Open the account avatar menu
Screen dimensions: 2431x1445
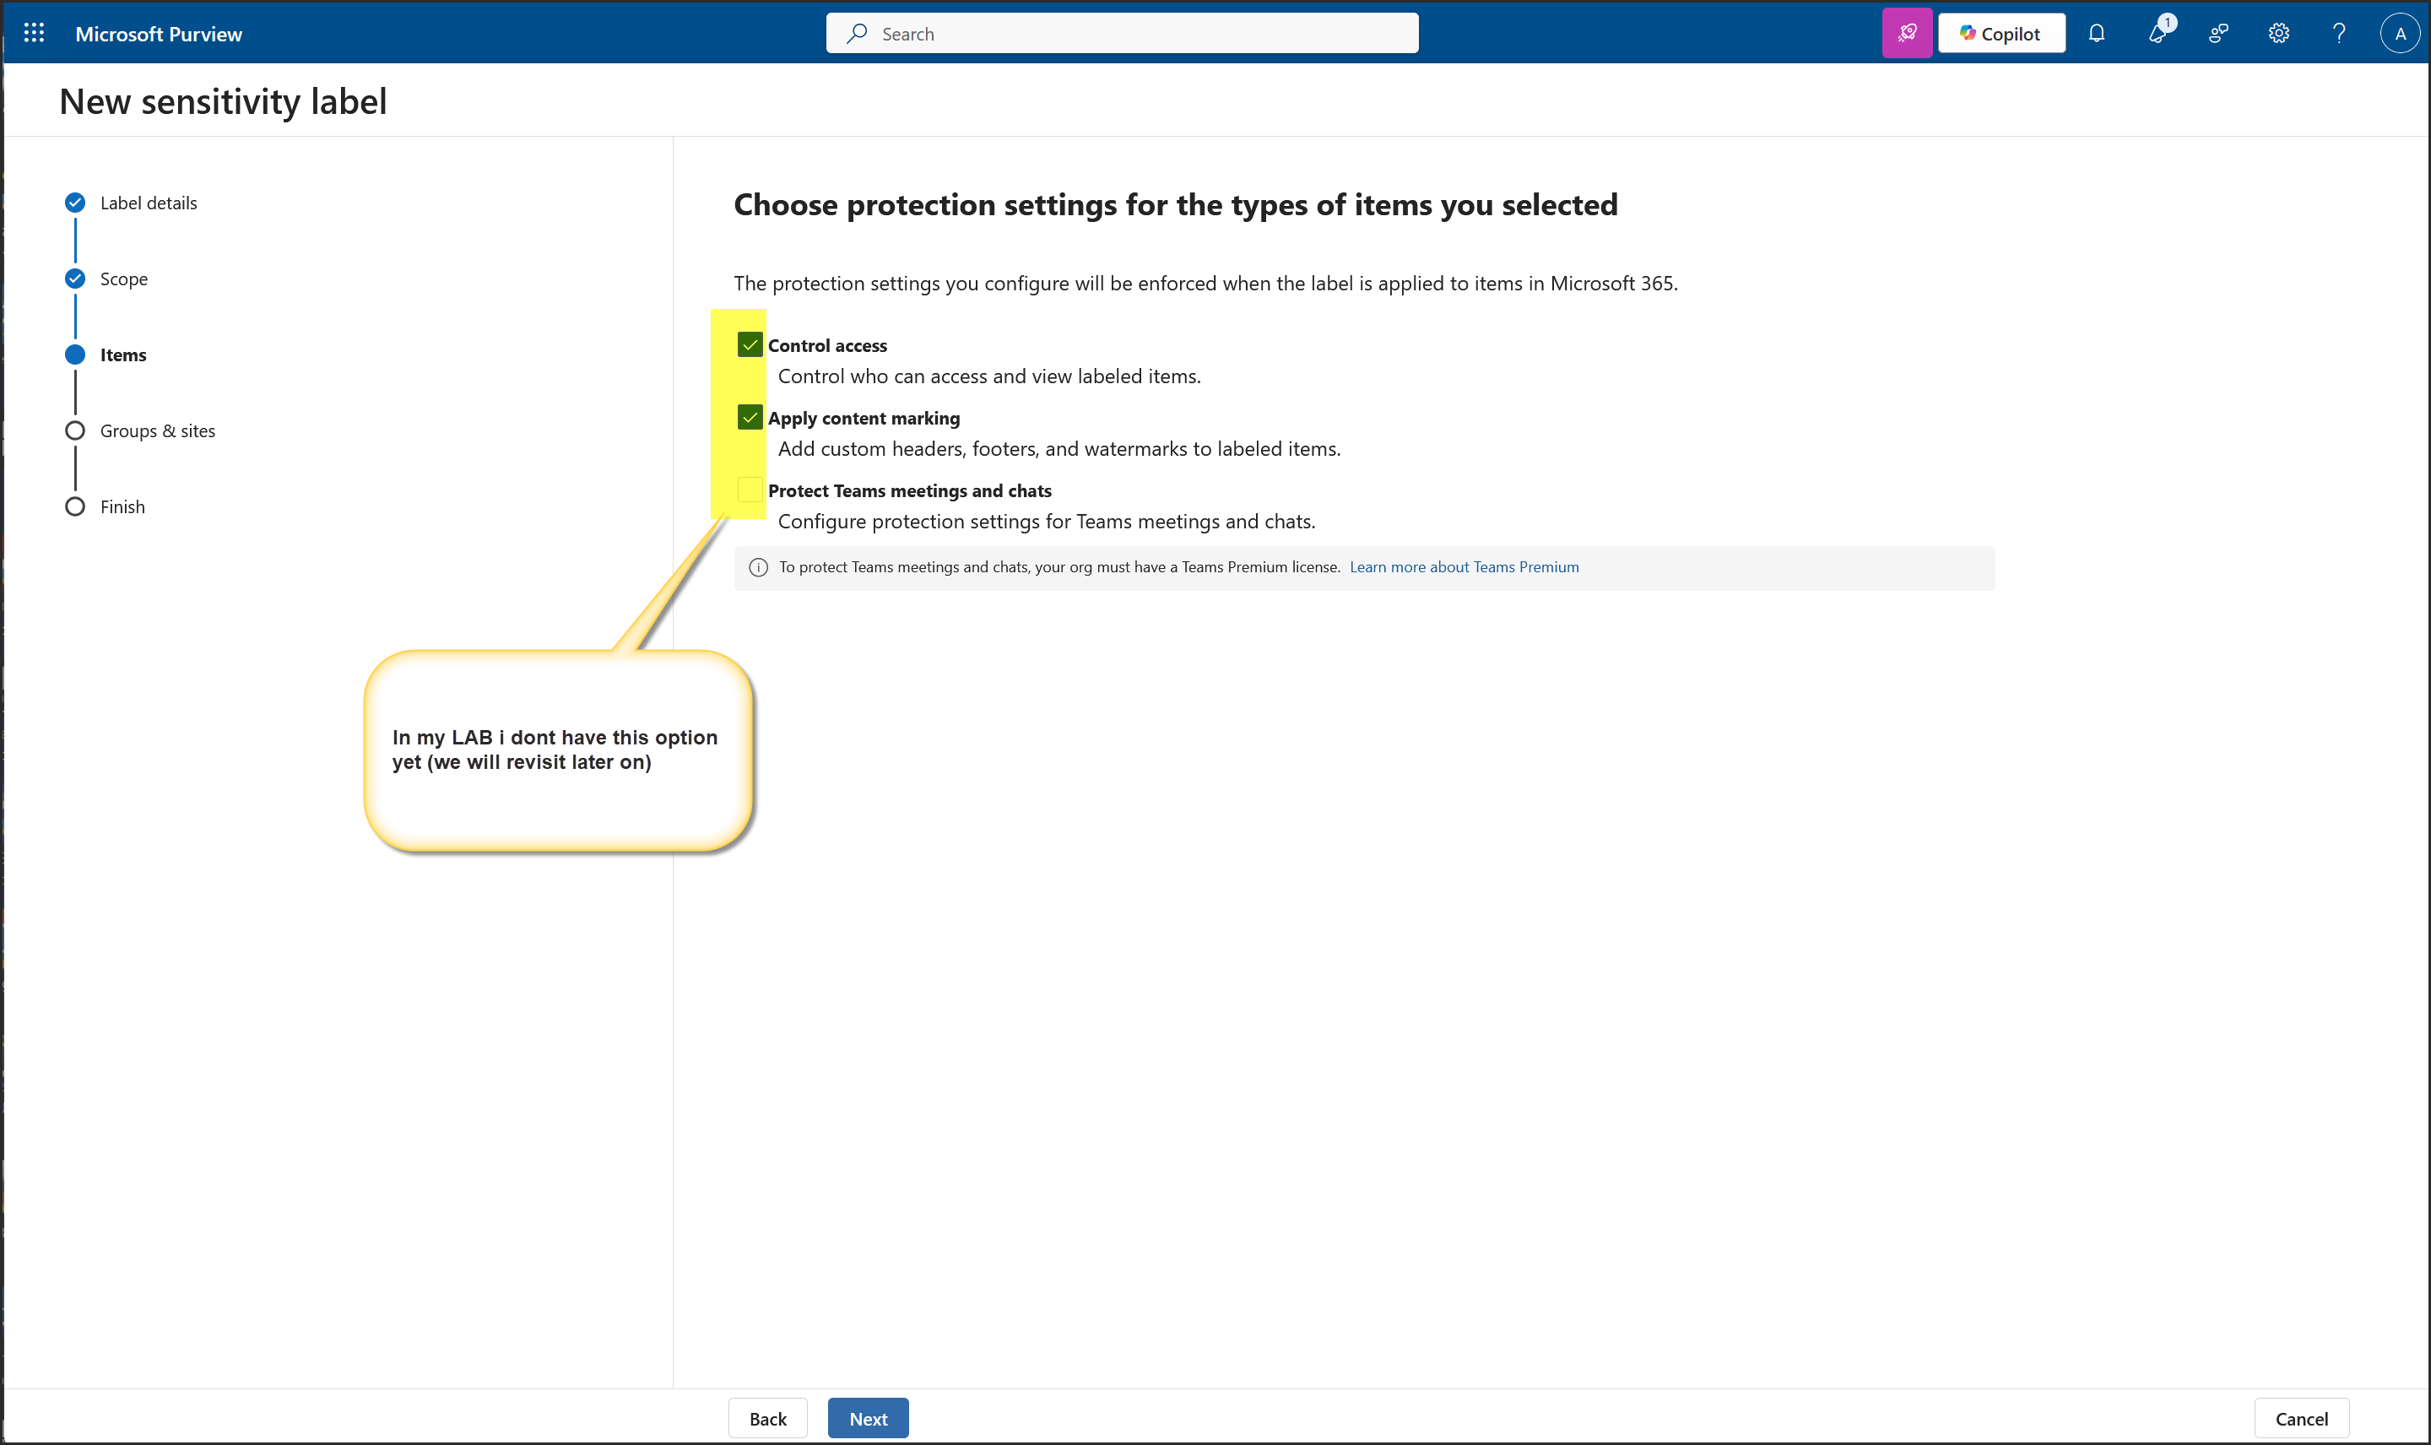pyautogui.click(x=2399, y=33)
